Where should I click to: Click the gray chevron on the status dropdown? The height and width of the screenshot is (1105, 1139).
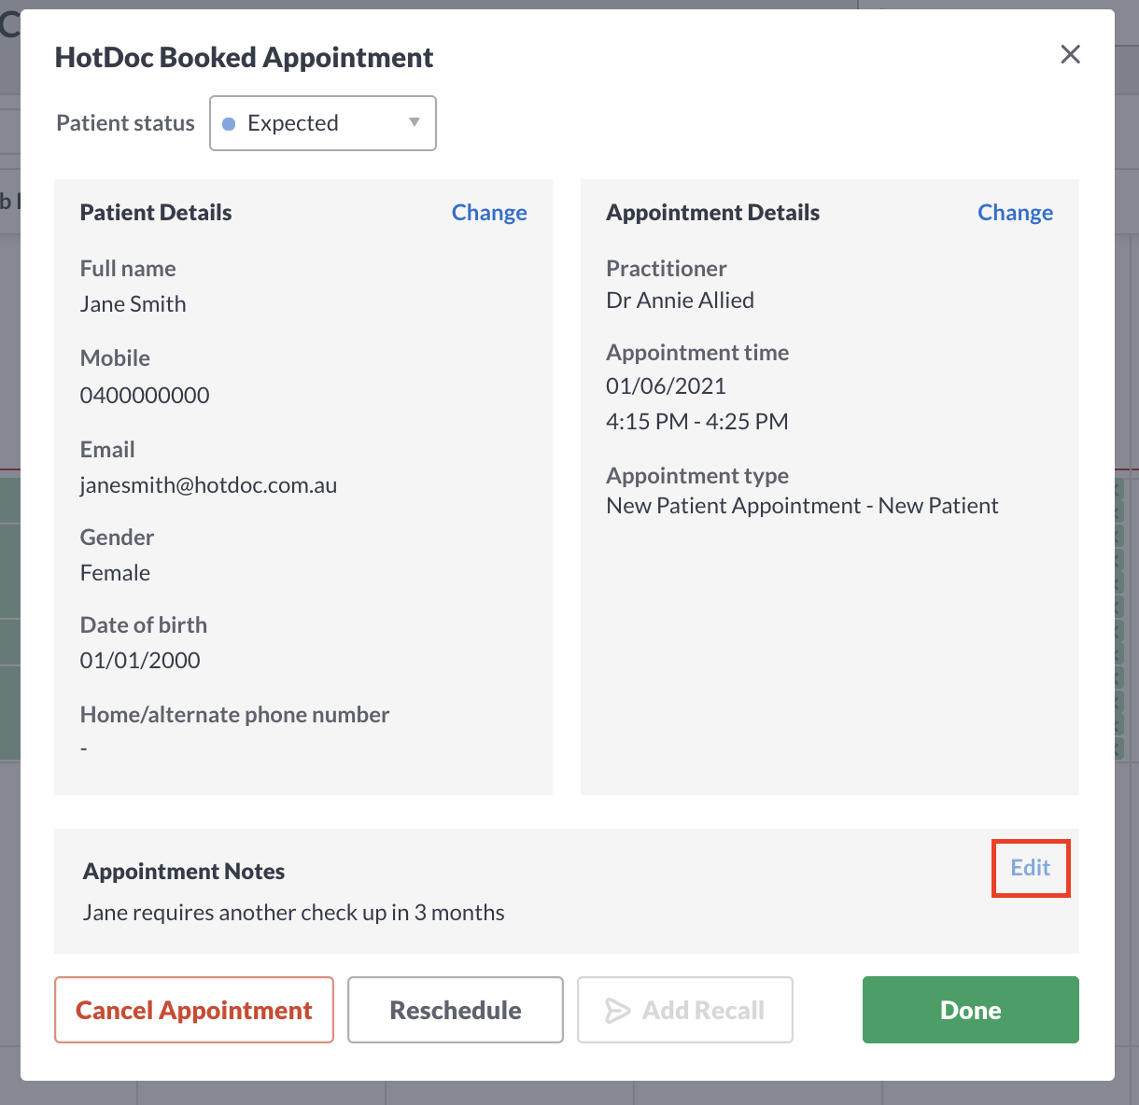click(414, 123)
